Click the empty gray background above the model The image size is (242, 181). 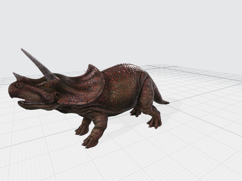tap(121, 26)
